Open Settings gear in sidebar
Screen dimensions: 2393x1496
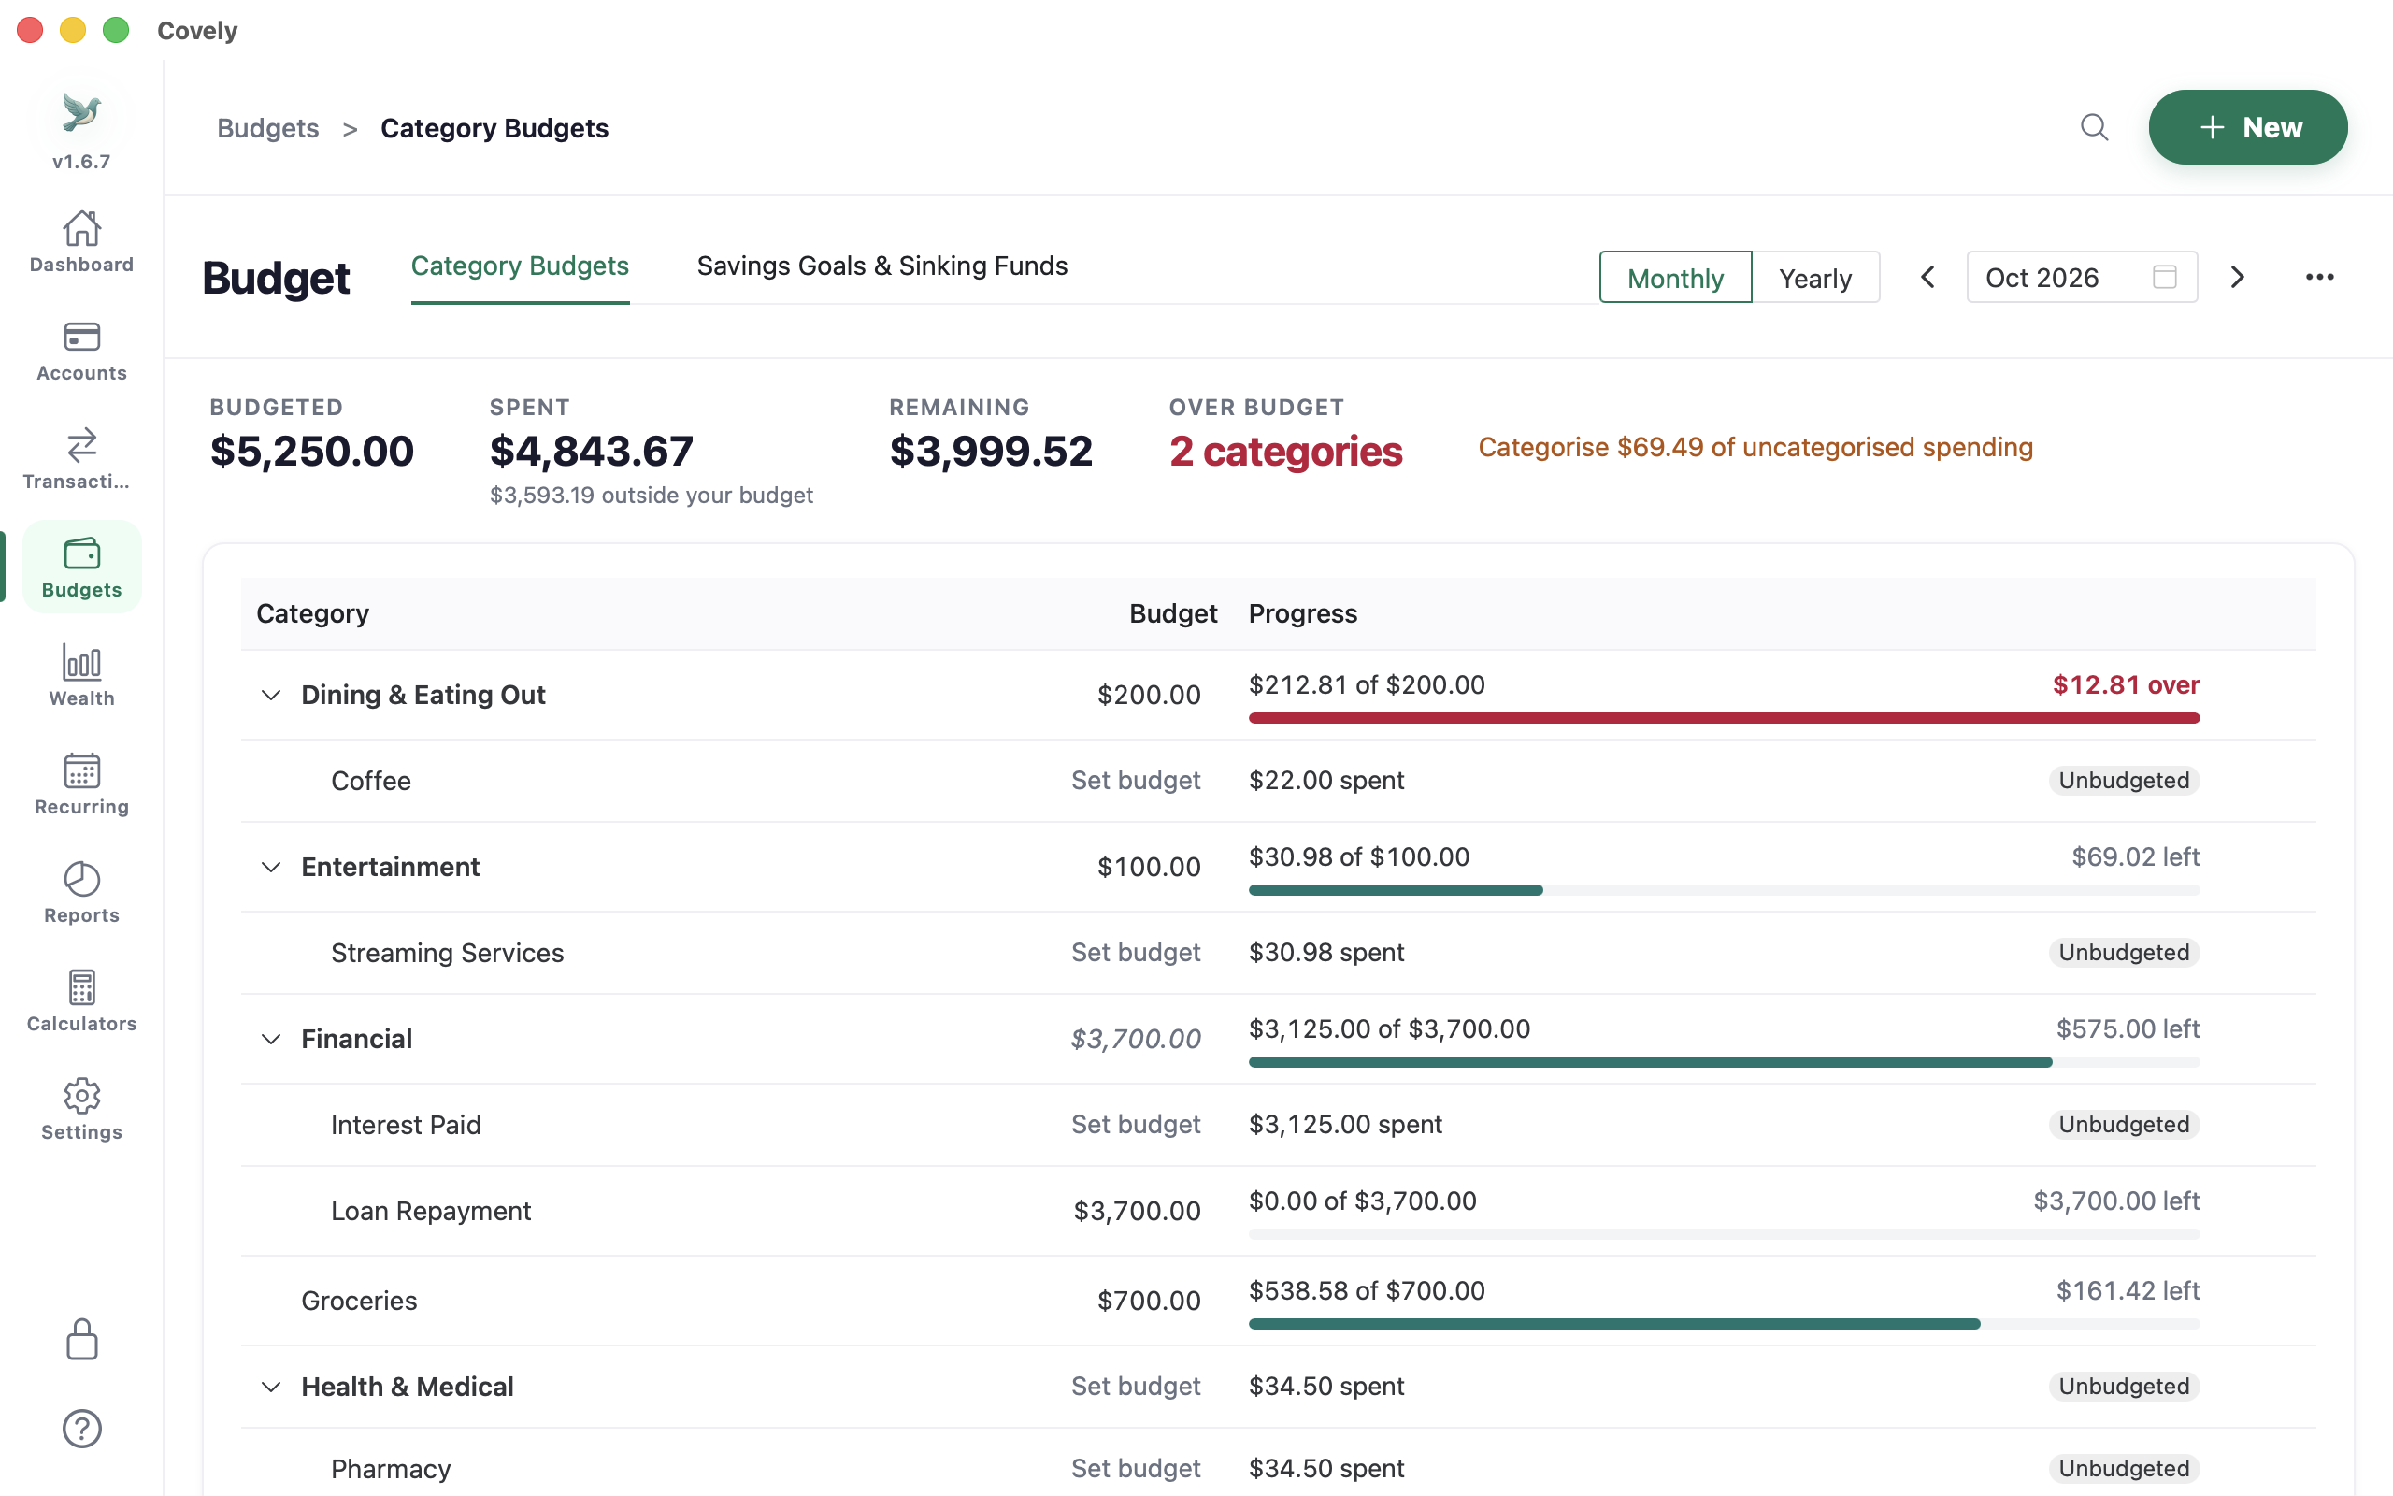(x=81, y=1110)
